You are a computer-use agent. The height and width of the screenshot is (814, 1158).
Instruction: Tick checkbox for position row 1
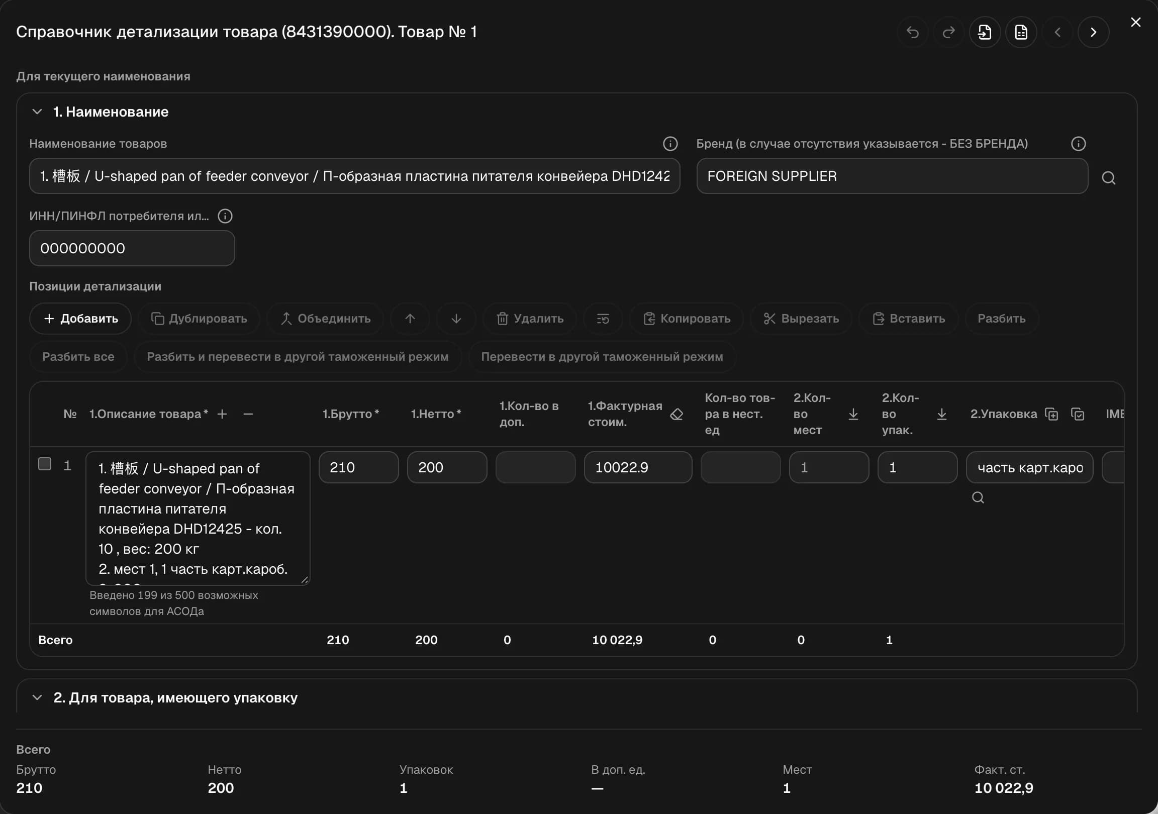tap(45, 464)
